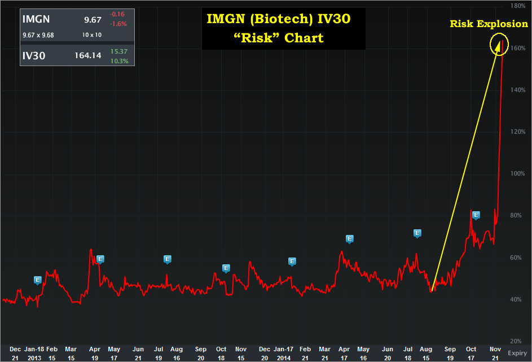Click the 20% y-axis label
This screenshot has width=532, height=362.
[516, 341]
